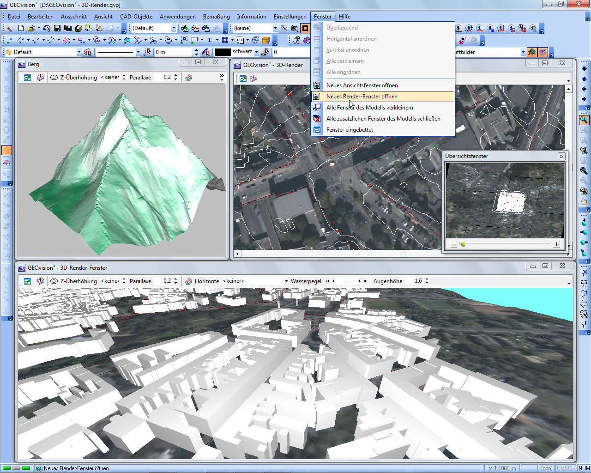Click the magic wand assistant icon
The height and width of the screenshot is (473, 591).
click(x=9, y=28)
